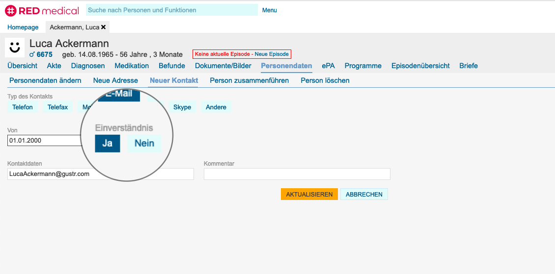The width and height of the screenshot is (555, 274).
Task: Click the RED medical logo
Action: (x=42, y=10)
